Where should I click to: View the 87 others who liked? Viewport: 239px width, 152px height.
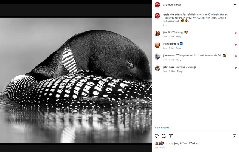click(193, 143)
